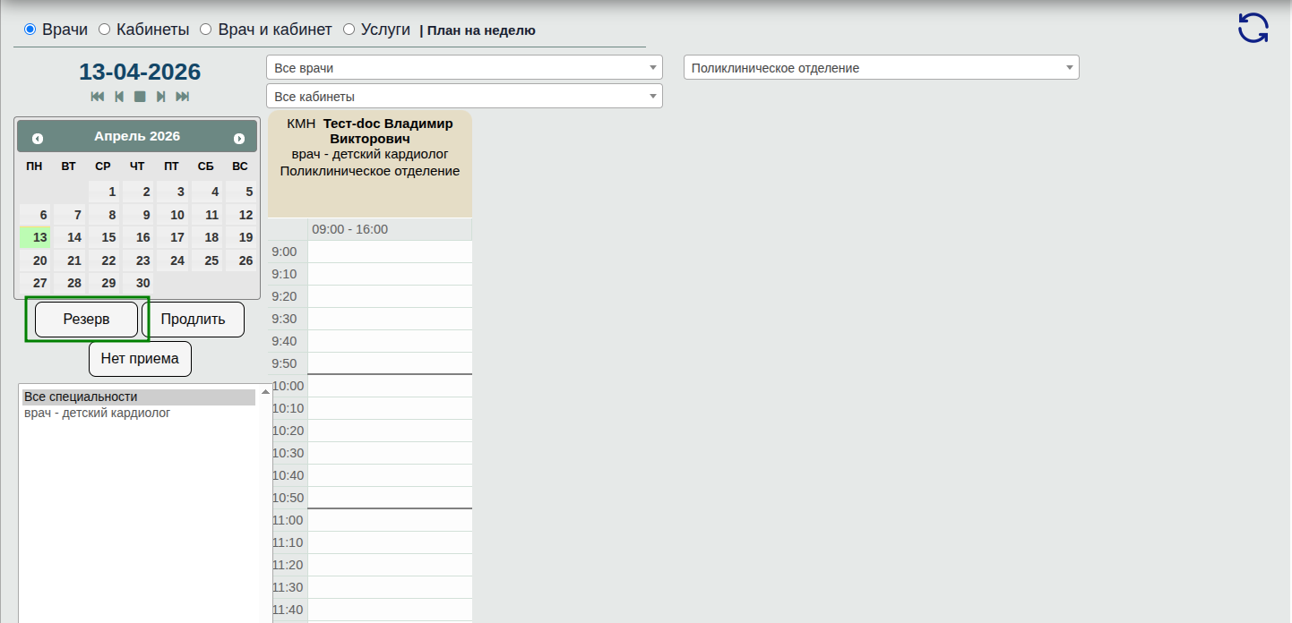Click the square today icon under date
Screen dimensions: 1292x623
click(x=140, y=97)
